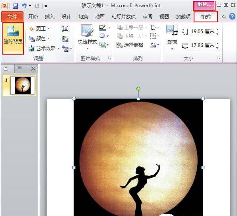Increase the picture height with up stepper
The height and width of the screenshot is (216, 237).
pyautogui.click(x=218, y=30)
